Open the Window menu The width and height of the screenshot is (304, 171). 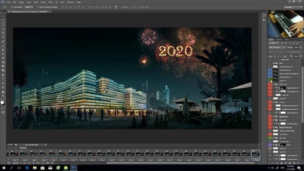pyautogui.click(x=70, y=2)
